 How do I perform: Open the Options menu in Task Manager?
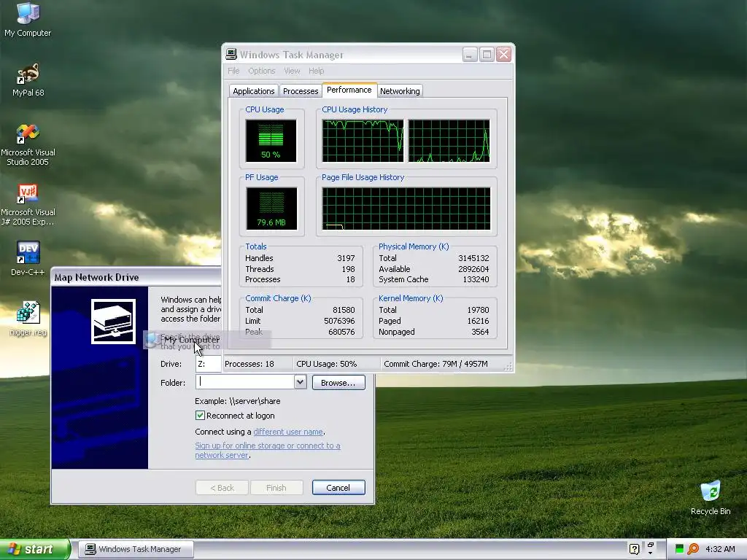coord(262,71)
